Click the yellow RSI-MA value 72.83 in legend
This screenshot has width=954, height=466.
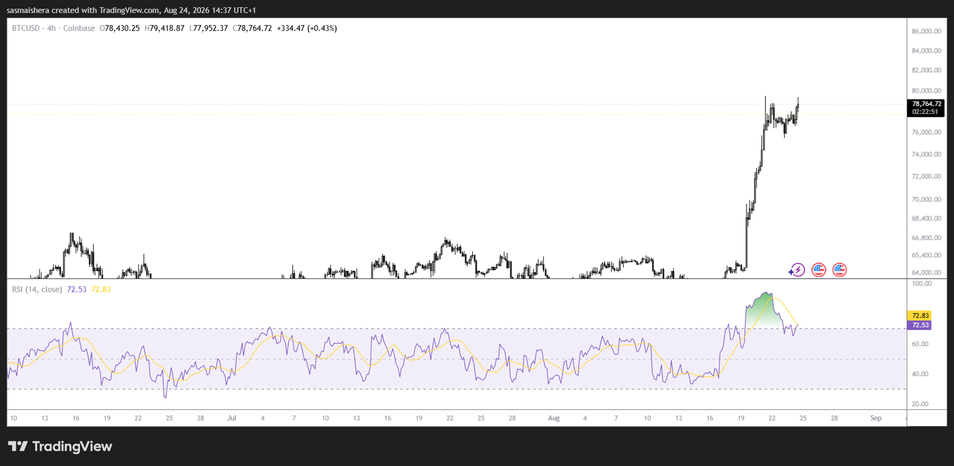(x=101, y=289)
